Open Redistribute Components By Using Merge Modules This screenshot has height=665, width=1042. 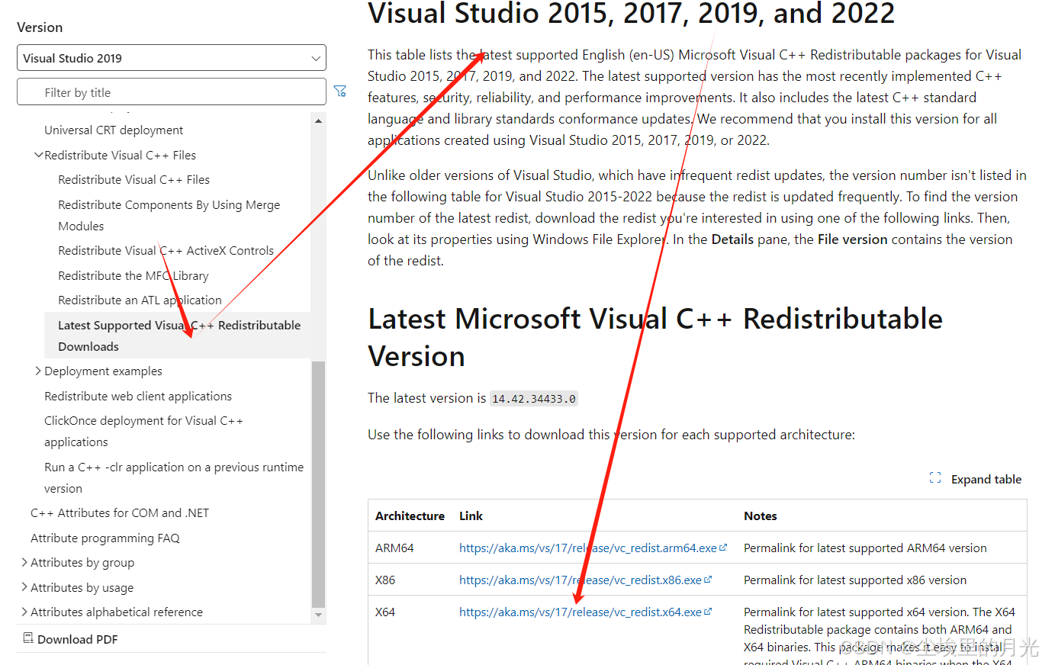coord(169,215)
